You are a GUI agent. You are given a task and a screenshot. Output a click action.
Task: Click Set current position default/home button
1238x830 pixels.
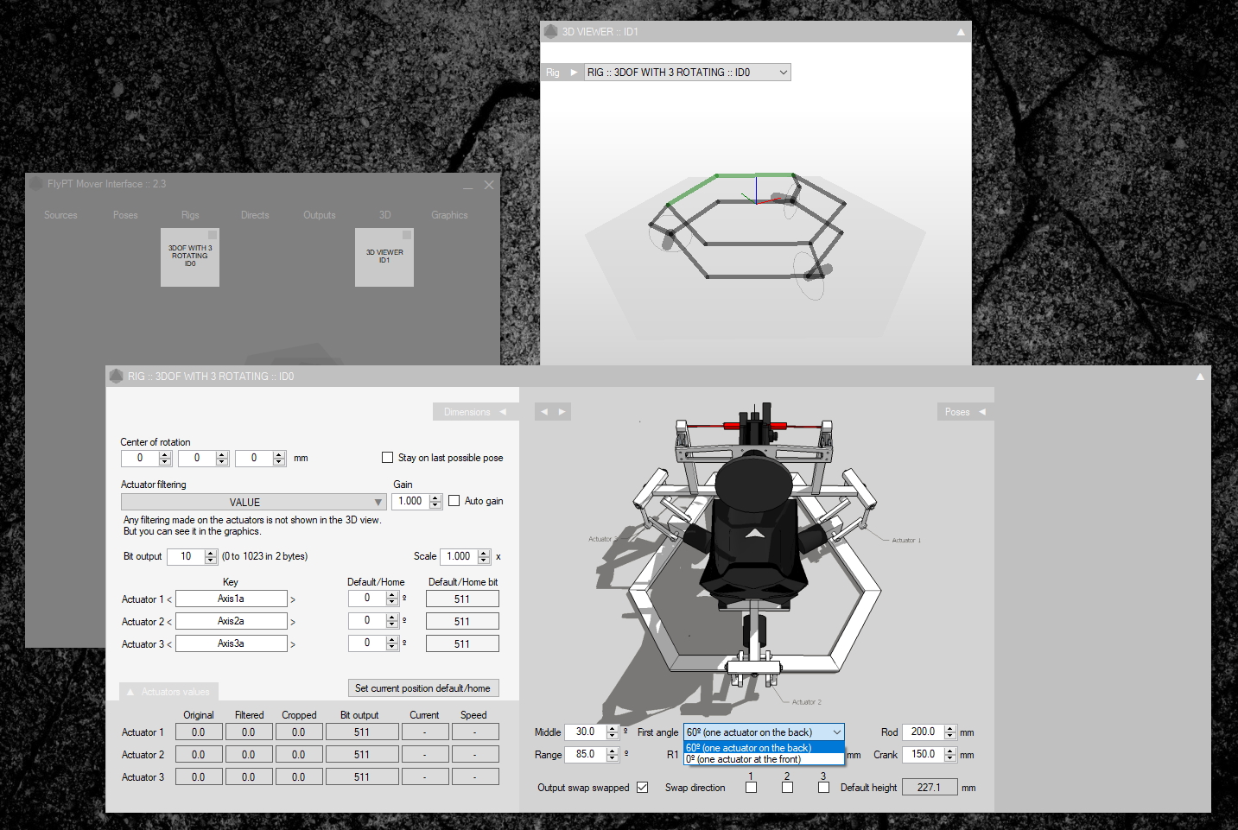[422, 688]
